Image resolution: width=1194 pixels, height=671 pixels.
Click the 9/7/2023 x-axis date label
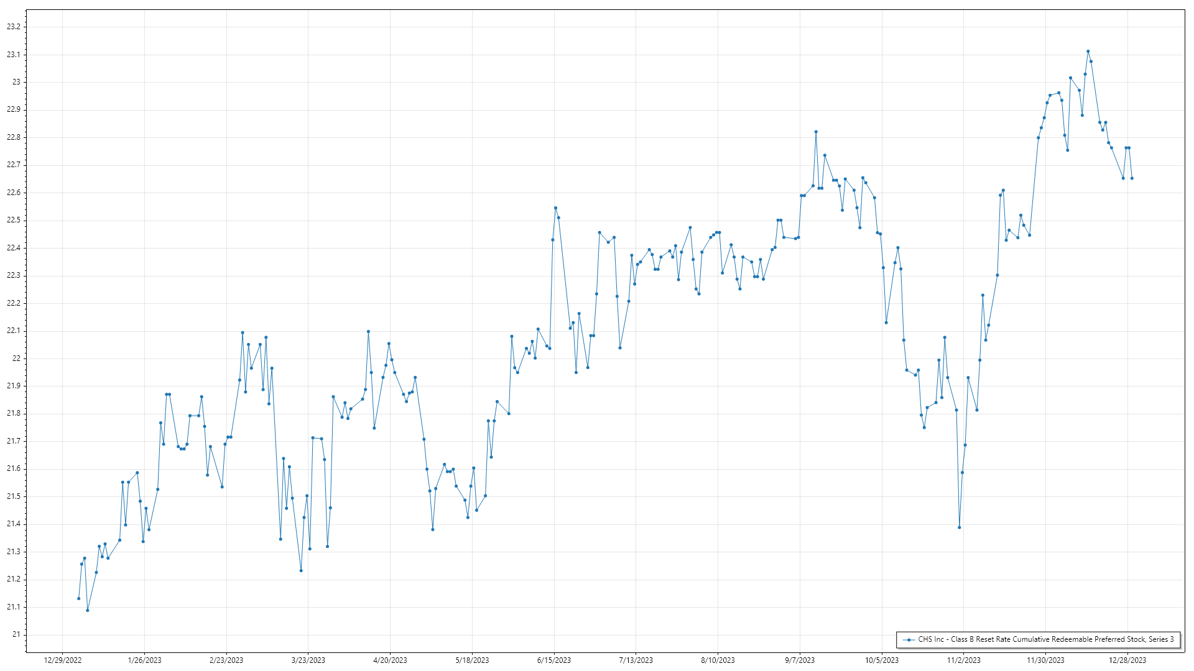(x=800, y=660)
